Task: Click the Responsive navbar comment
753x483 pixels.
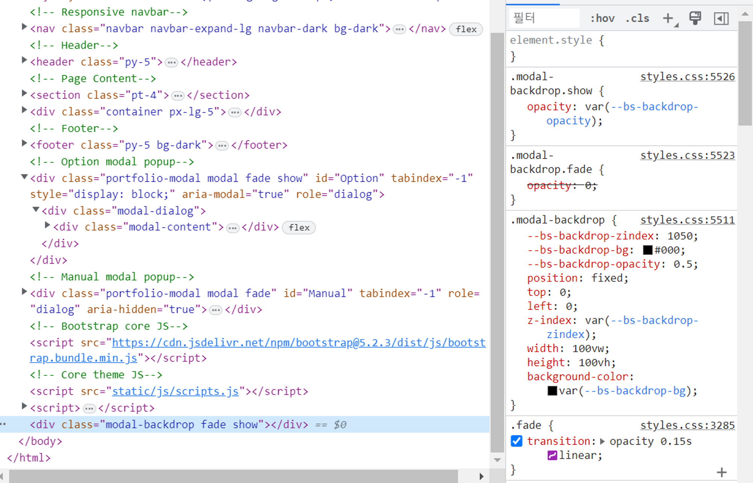Action: (x=109, y=12)
